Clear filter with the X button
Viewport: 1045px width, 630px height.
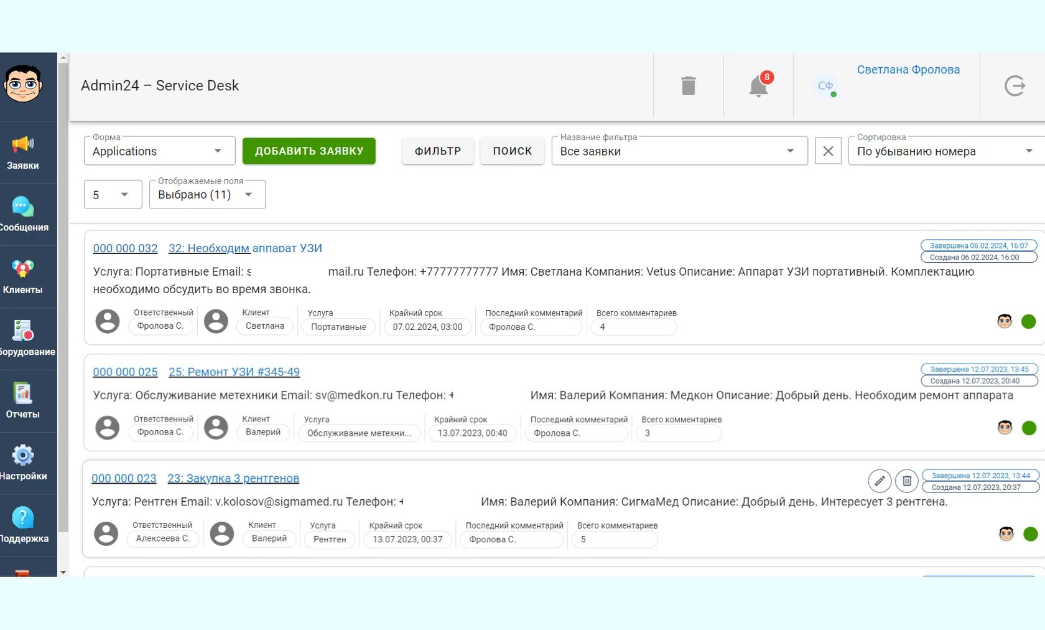tap(828, 151)
